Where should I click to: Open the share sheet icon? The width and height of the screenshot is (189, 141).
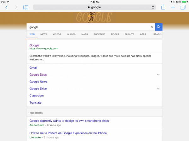[163, 7]
